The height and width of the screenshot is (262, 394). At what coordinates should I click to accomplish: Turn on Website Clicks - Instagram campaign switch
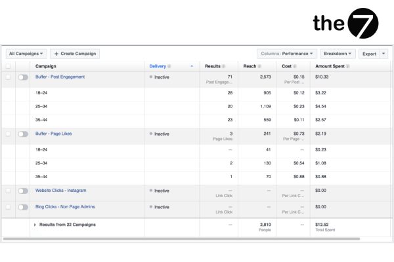[23, 191]
